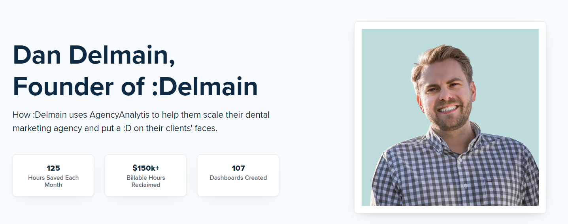
Task: Click the "Billable Hours Reclaimed" caption
Action: pyautogui.click(x=146, y=181)
